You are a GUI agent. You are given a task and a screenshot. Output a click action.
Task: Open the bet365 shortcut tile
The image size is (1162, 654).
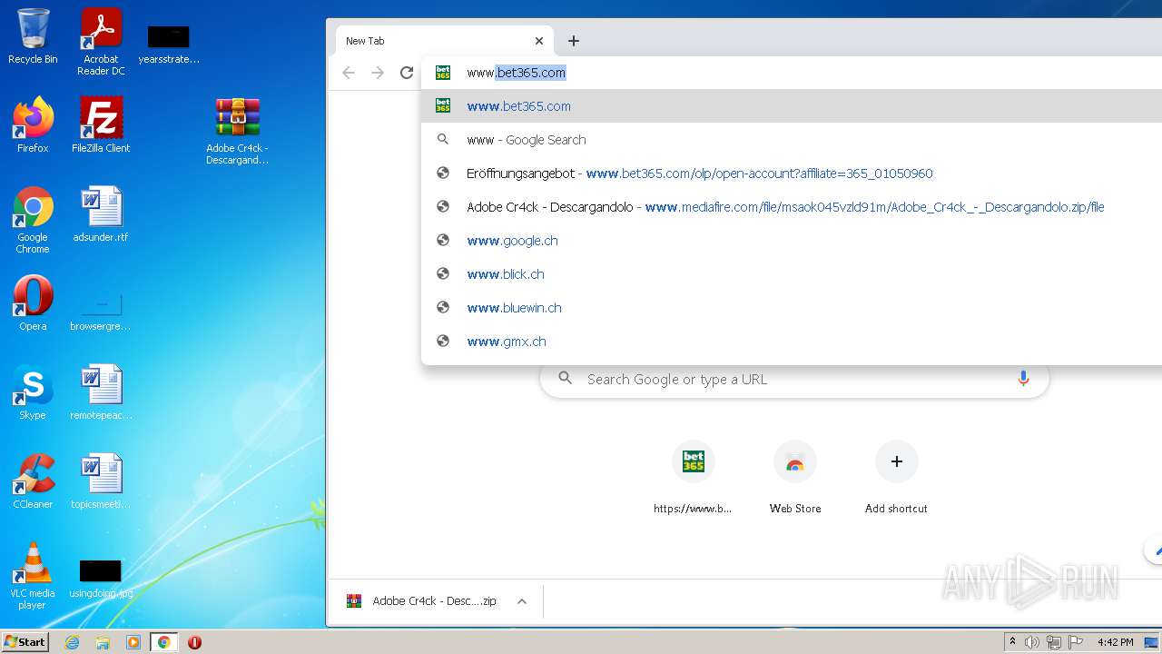pyautogui.click(x=693, y=478)
